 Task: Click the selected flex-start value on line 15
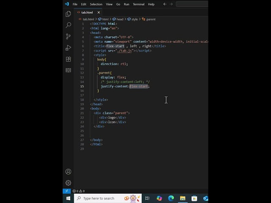click(x=139, y=86)
